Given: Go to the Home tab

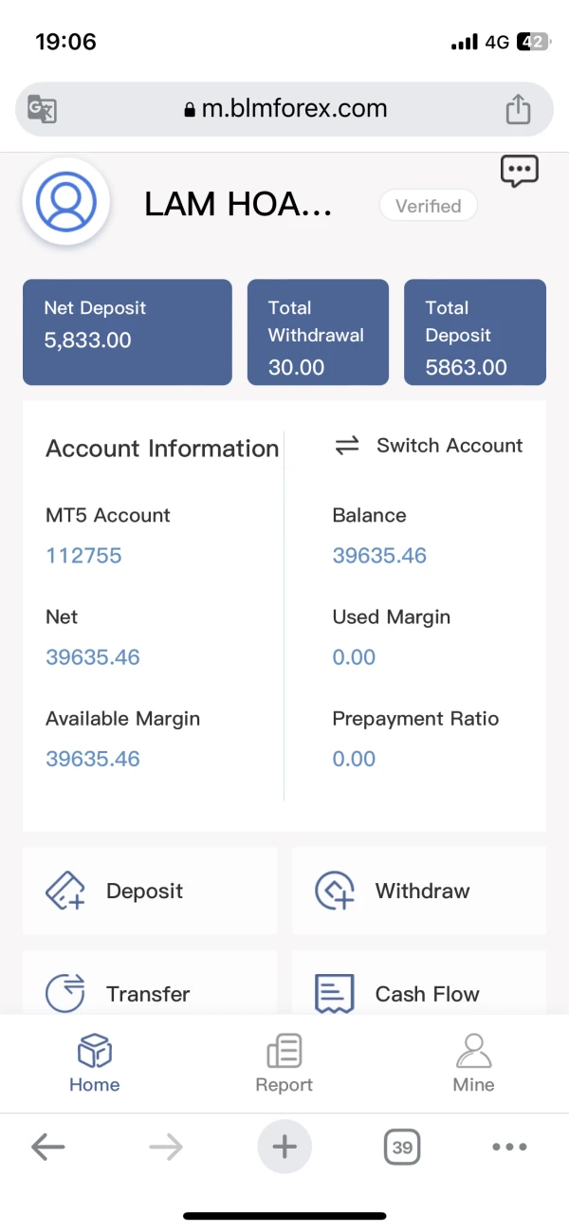Looking at the screenshot, I should [95, 1063].
